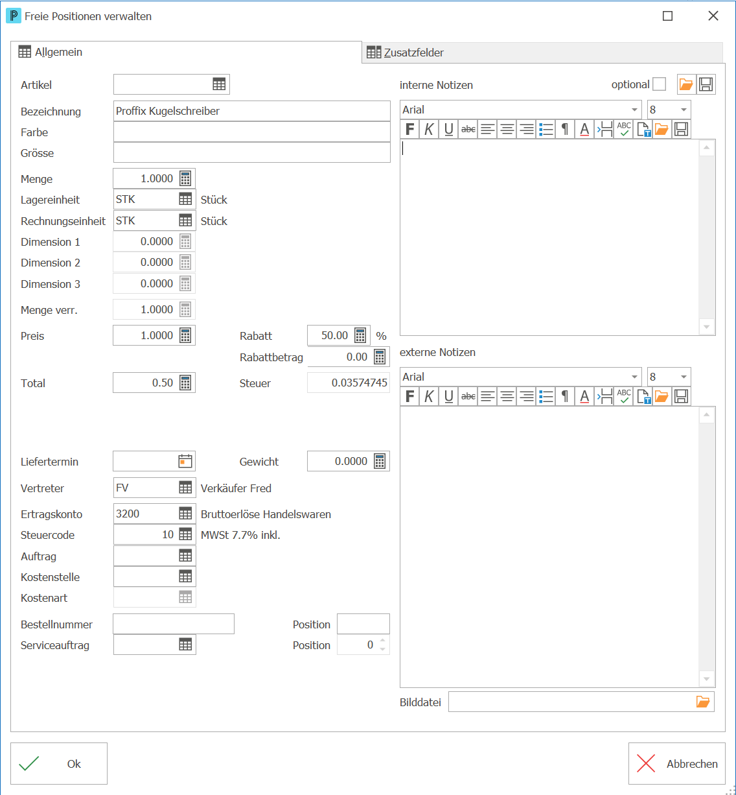The height and width of the screenshot is (795, 736).
Task: Toggle strikethrough in externe Notizen toolbar
Action: [468, 396]
